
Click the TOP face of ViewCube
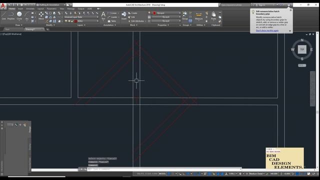(302, 49)
